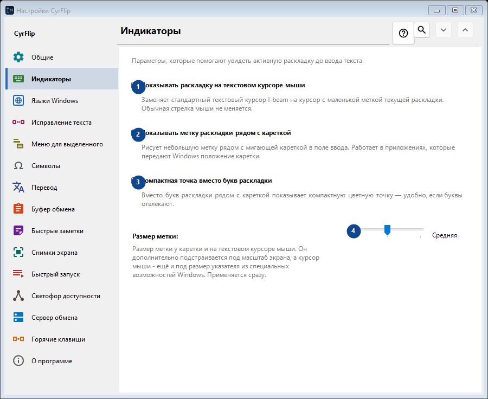The image size is (488, 399).
Task: Click the help question mark icon
Action: coord(403,33)
